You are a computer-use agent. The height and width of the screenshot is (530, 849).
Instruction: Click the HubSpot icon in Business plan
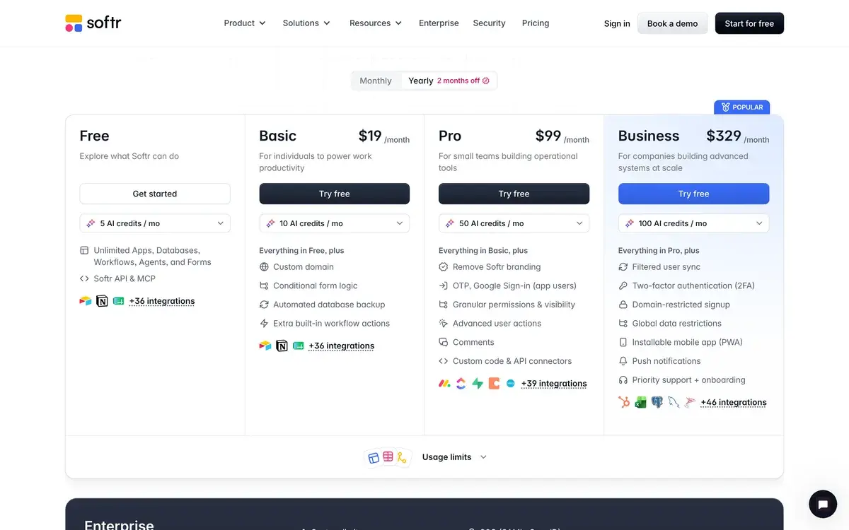(624, 402)
